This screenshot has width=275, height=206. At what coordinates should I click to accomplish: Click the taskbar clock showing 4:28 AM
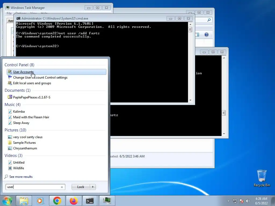pyautogui.click(x=261, y=201)
